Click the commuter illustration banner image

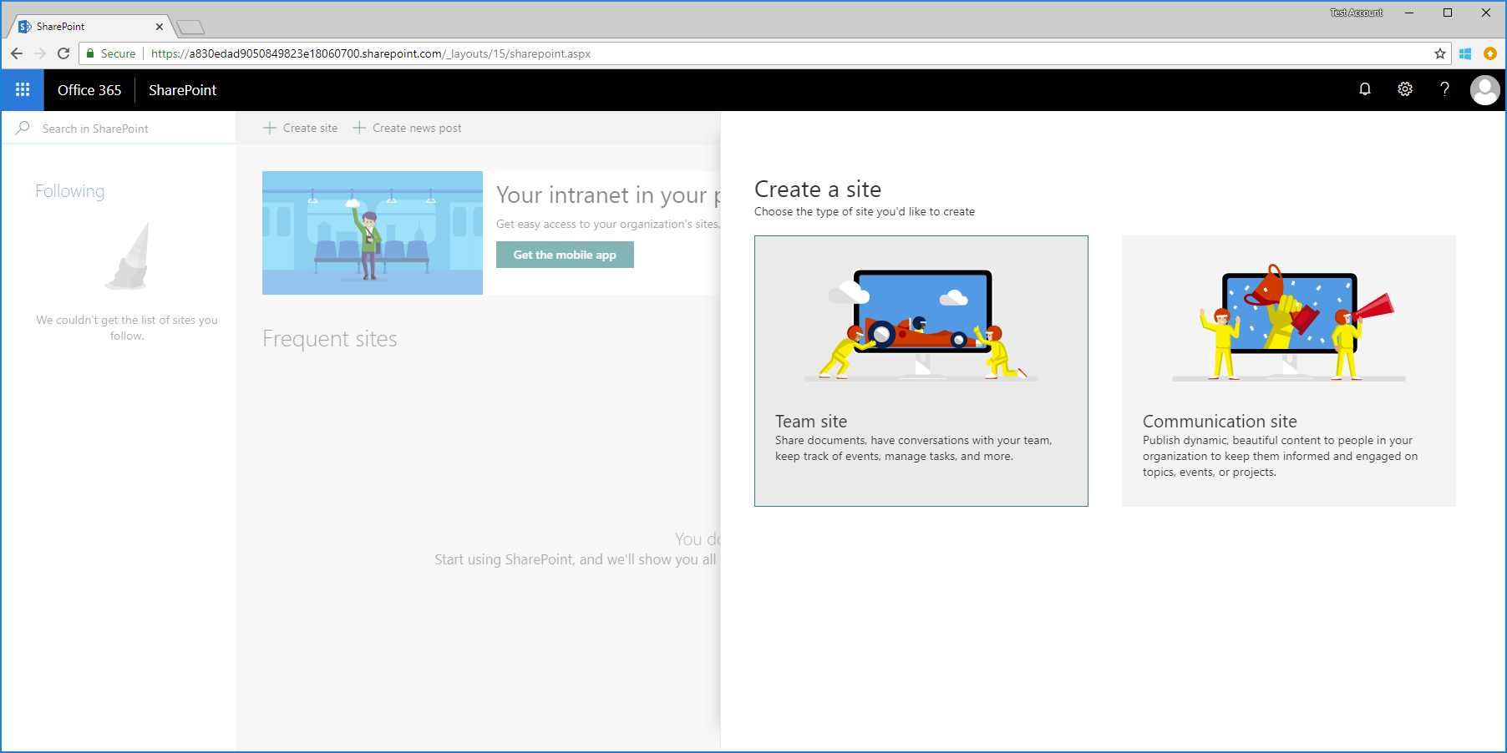[373, 233]
